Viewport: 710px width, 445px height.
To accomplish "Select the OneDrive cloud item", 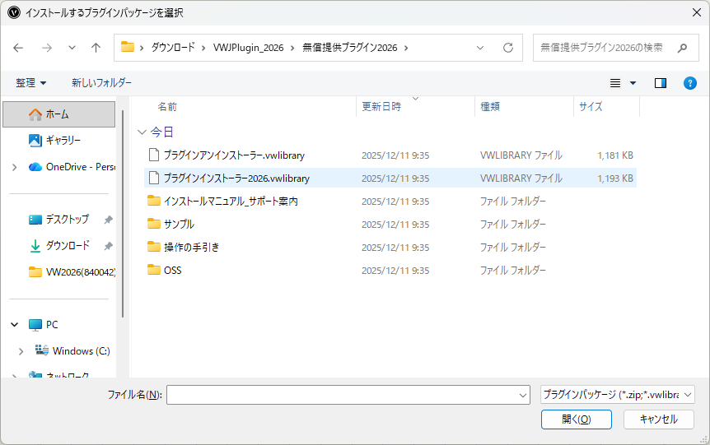I will click(69, 166).
